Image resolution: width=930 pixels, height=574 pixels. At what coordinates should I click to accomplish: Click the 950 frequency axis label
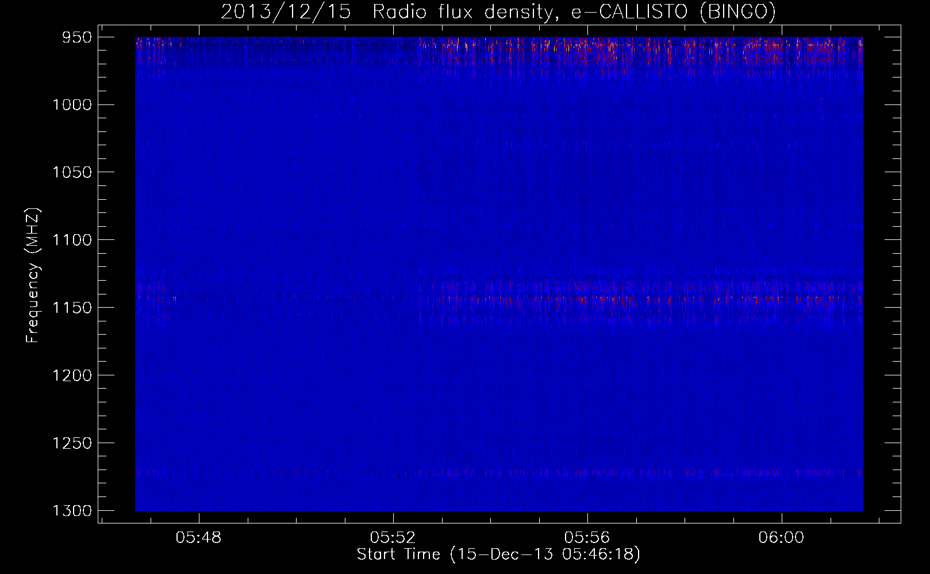click(78, 37)
